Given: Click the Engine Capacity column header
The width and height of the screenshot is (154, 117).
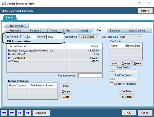Looking at the screenshot, I should [x=18, y=86].
